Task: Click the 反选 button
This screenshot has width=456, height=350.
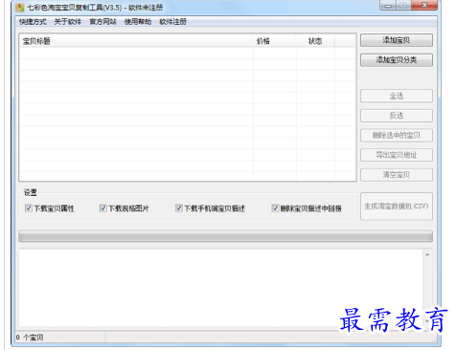Action: [397, 116]
